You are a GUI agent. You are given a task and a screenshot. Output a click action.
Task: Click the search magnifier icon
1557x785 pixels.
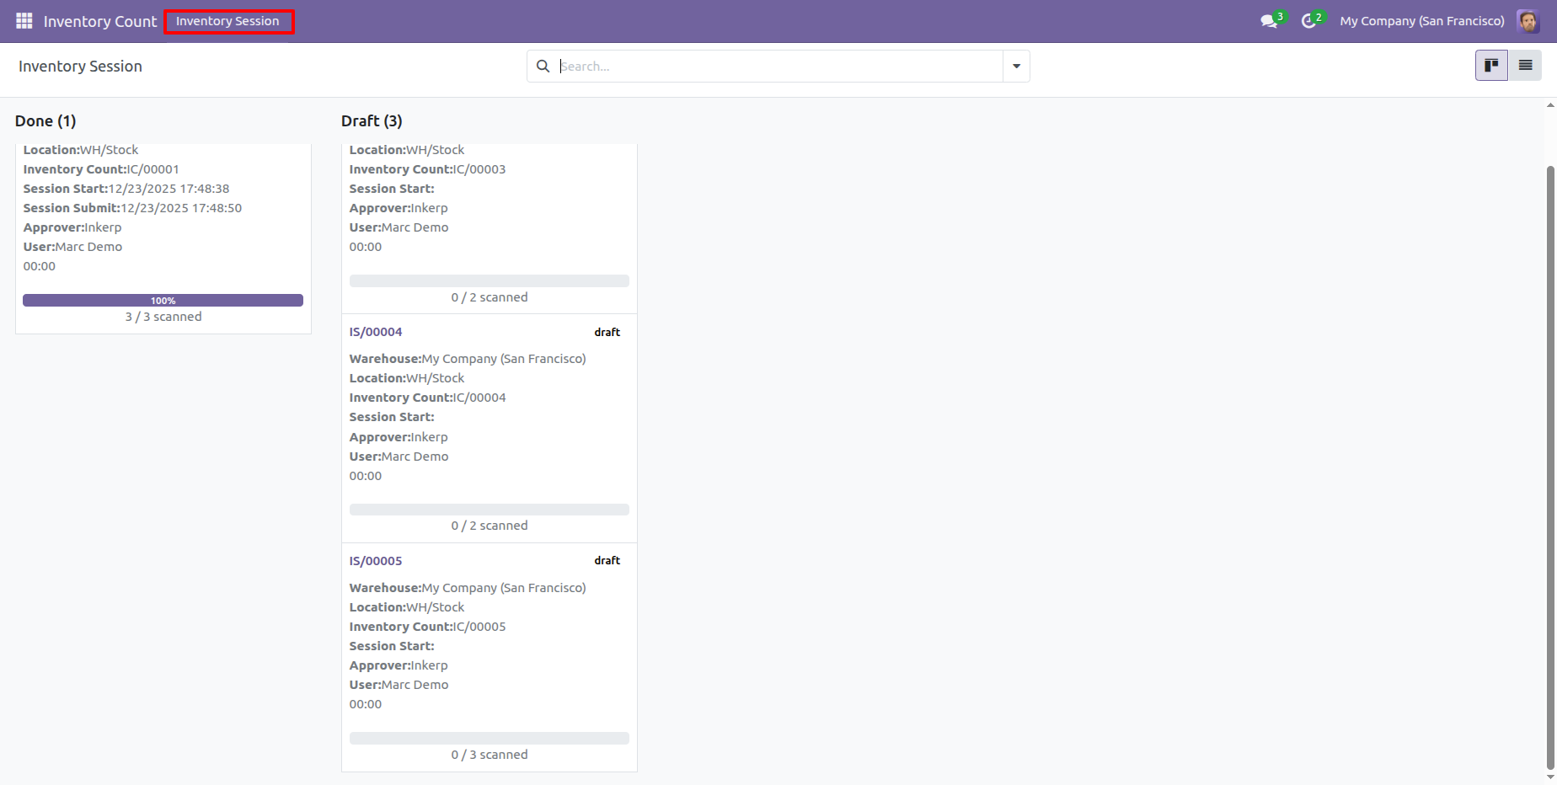click(543, 67)
